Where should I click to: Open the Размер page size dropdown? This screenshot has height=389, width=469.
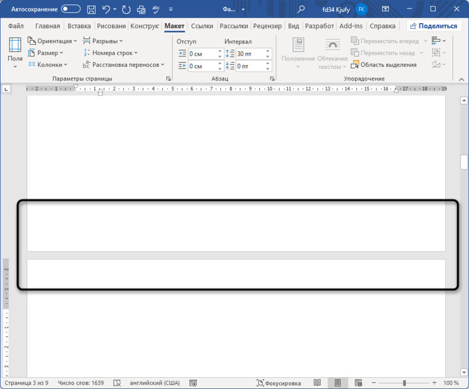click(x=46, y=53)
